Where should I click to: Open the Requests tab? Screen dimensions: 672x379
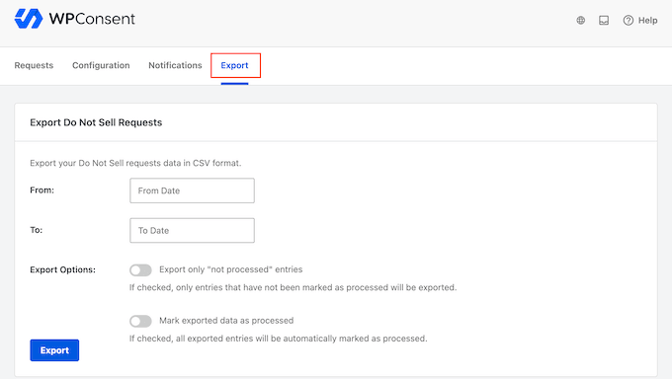(34, 65)
